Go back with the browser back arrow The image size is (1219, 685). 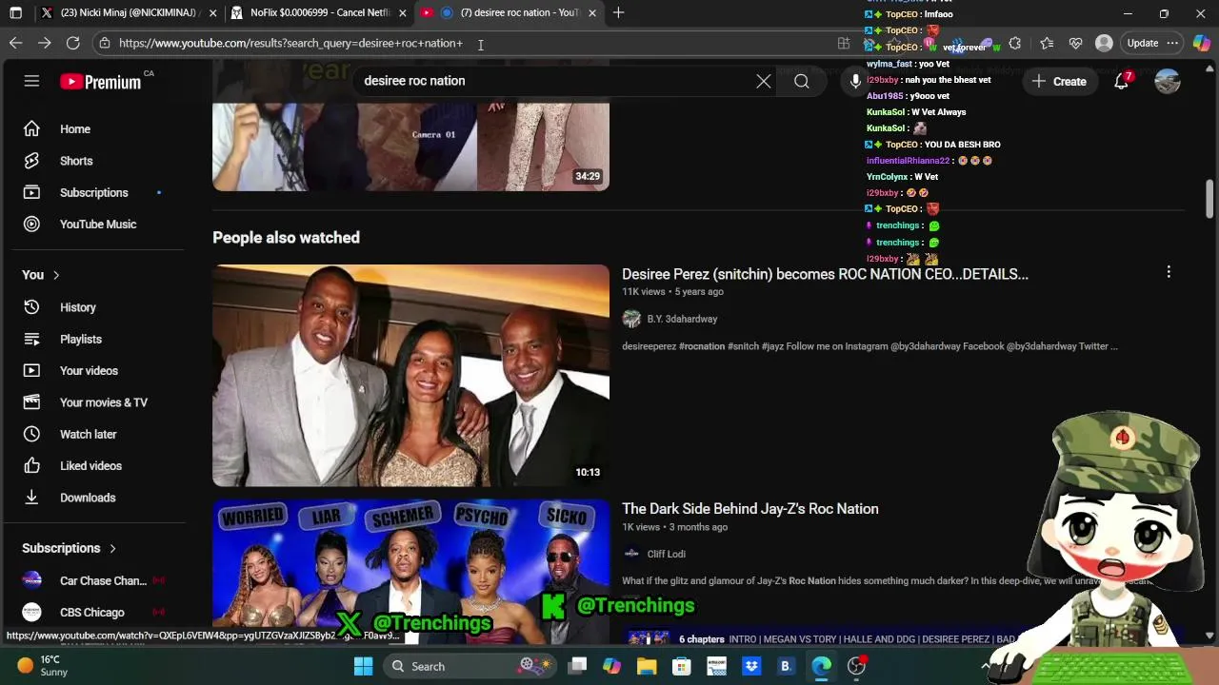pos(15,43)
